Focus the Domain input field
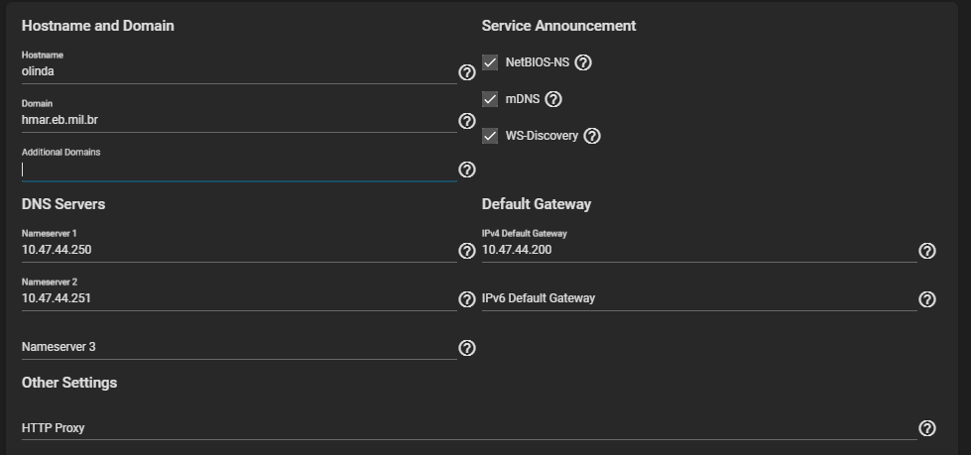The image size is (971, 455). pyautogui.click(x=238, y=120)
